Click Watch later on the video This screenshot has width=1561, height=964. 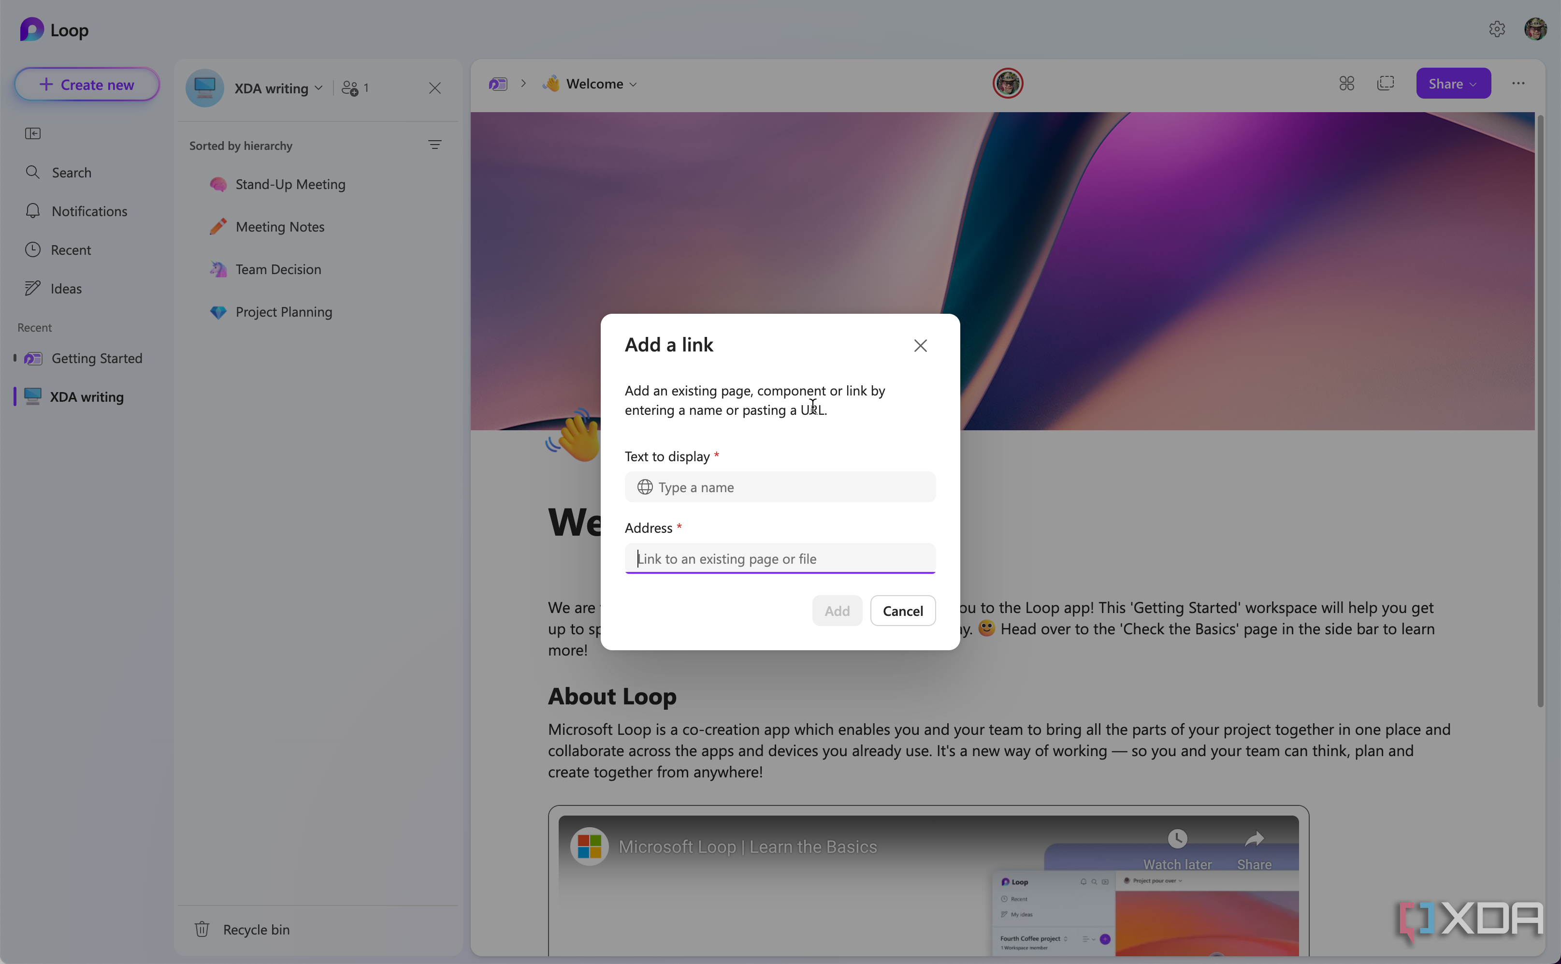pos(1177,850)
